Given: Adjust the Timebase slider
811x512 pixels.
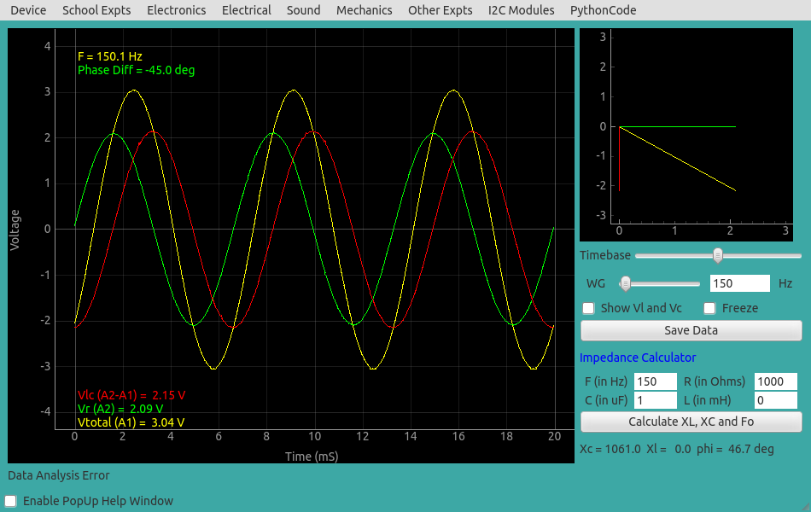Looking at the screenshot, I should [x=718, y=255].
